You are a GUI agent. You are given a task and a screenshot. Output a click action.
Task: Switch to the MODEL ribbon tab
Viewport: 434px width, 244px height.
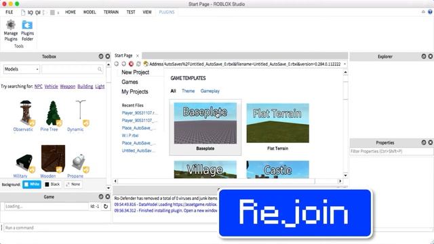[90, 12]
